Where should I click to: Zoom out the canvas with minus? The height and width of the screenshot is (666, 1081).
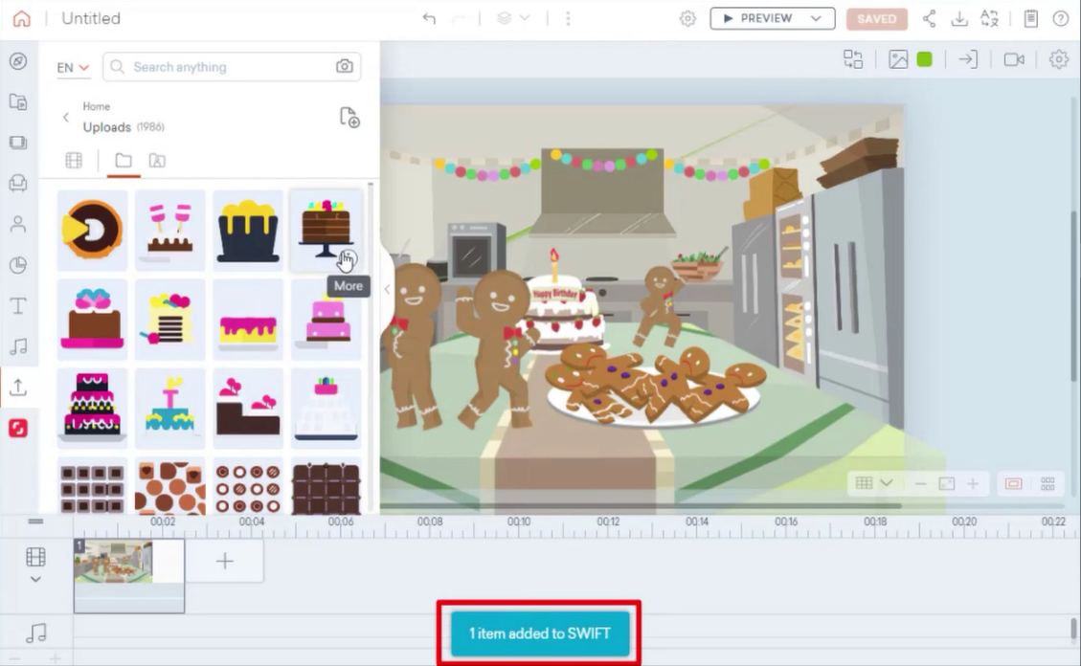pos(920,483)
